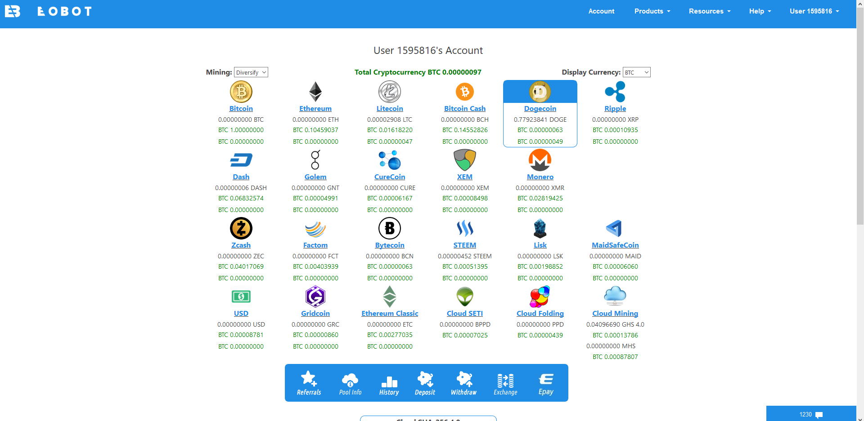
Task: Open Pool Info
Action: coord(350,383)
